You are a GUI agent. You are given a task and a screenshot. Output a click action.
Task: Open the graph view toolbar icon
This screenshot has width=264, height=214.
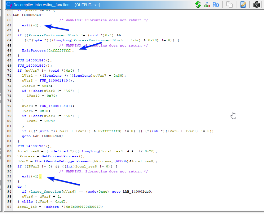(207, 5)
